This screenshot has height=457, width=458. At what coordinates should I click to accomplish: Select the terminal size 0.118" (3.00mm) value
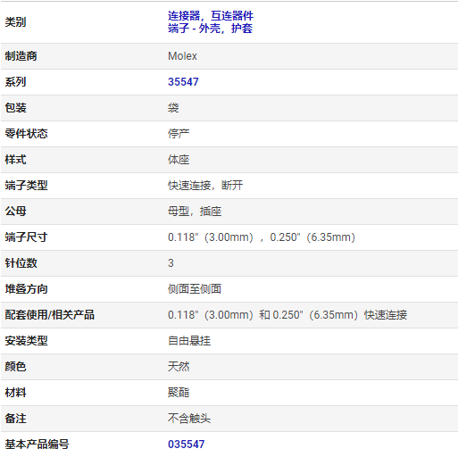[211, 237]
